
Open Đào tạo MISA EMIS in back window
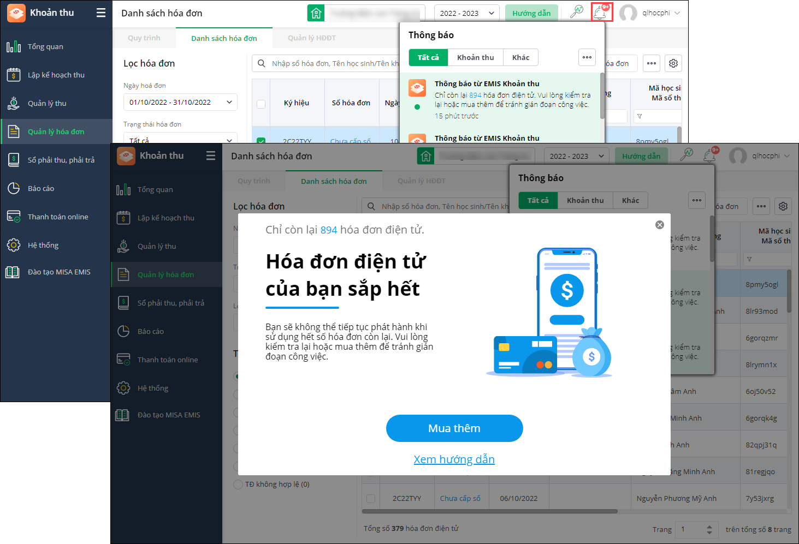coord(56,272)
